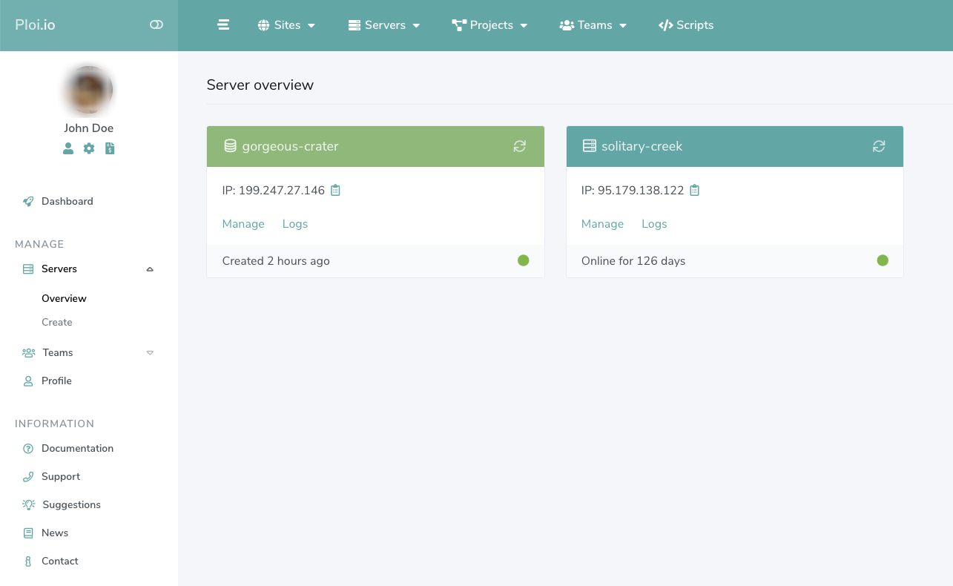Click the 'IP: 199.247.27.146' text
The height and width of the screenshot is (586, 953).
pyautogui.click(x=274, y=191)
